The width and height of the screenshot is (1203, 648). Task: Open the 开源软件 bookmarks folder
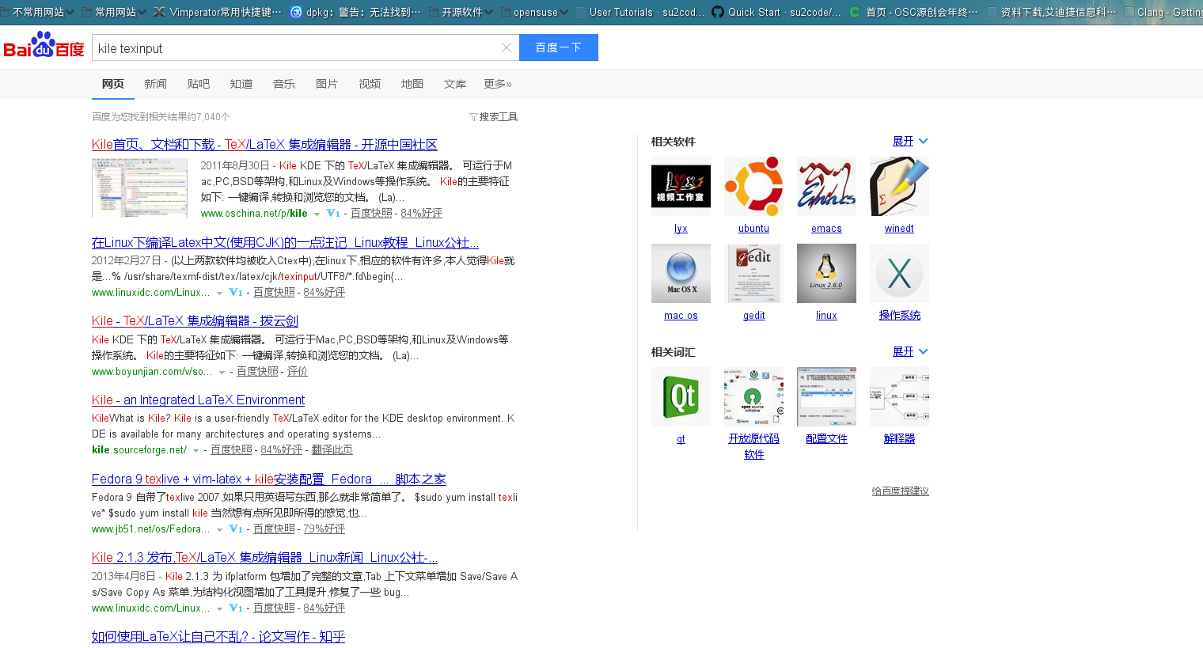point(461,12)
